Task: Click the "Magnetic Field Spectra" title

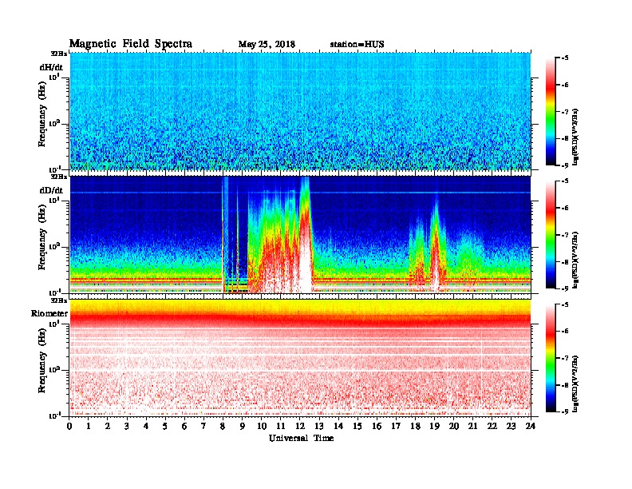Action: tap(131, 44)
